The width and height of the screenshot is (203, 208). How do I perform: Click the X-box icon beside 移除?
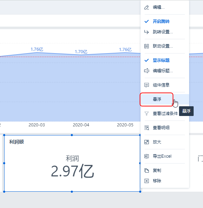146,181
